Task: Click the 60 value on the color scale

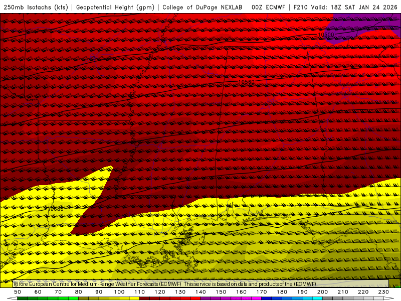Action: click(38, 292)
